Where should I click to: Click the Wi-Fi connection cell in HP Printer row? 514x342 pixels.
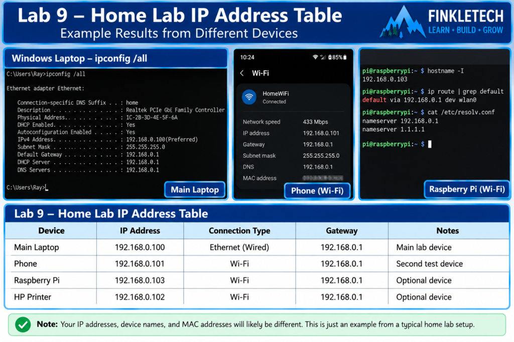(x=239, y=297)
